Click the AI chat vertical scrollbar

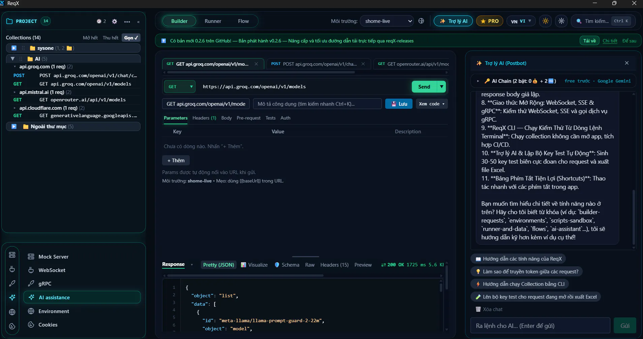[x=634, y=217]
